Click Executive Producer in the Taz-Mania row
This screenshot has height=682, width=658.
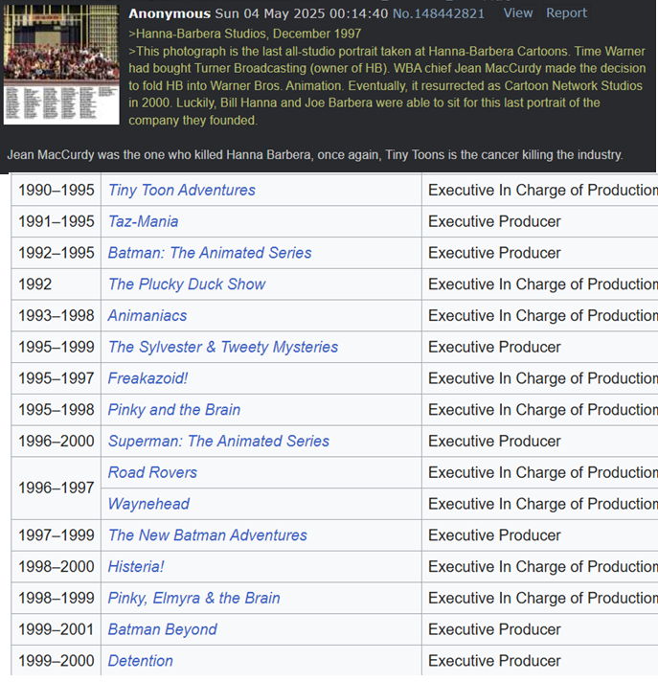tap(494, 221)
